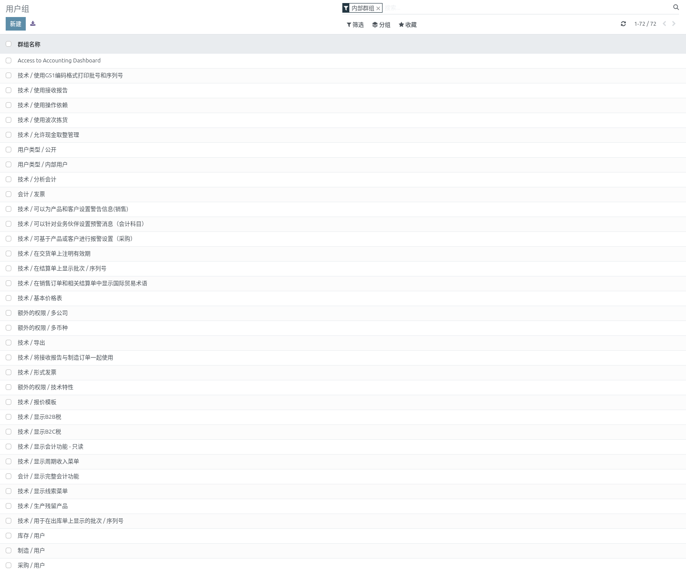
Task: Sort by 群组名称 column header
Action: 29,45
